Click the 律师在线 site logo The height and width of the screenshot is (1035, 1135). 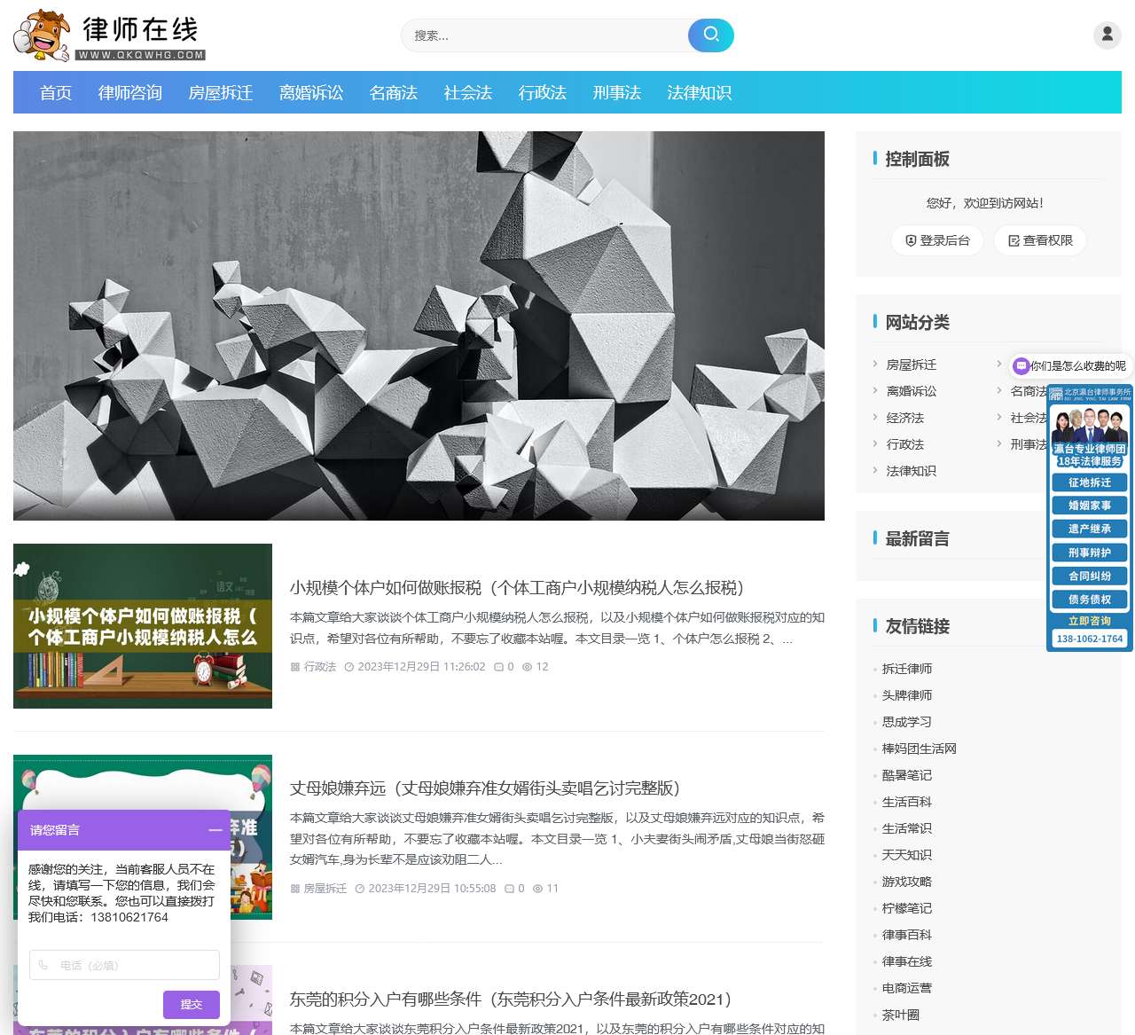pyautogui.click(x=110, y=35)
